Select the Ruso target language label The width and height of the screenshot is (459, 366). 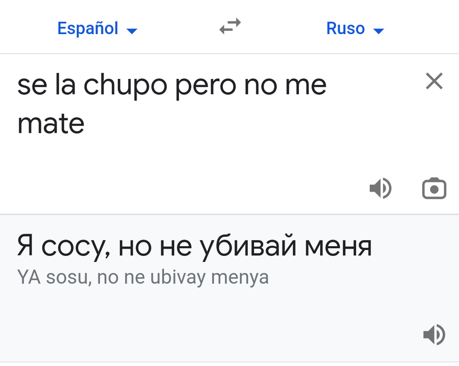pyautogui.click(x=345, y=28)
